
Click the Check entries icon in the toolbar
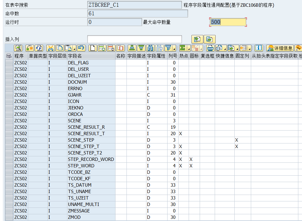click(30, 48)
